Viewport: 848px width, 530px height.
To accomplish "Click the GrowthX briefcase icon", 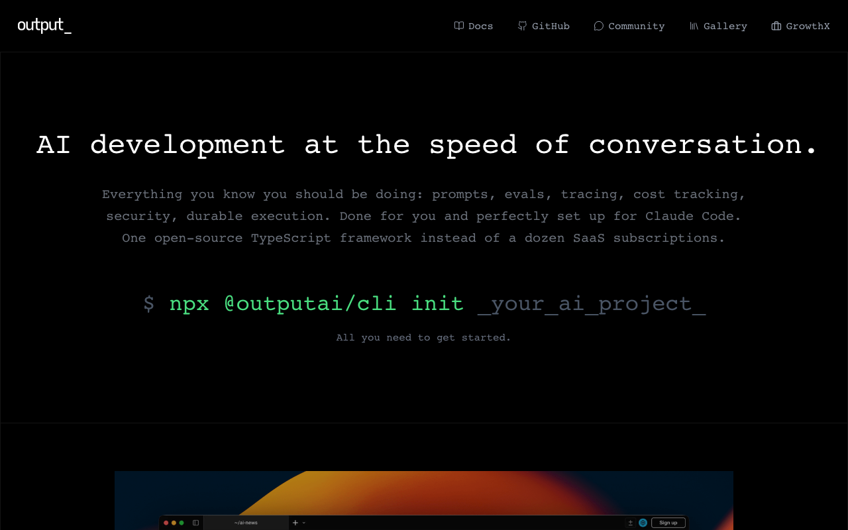I will point(776,26).
